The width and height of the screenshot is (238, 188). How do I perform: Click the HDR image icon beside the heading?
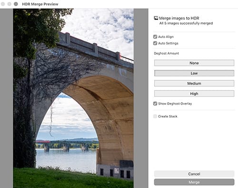coord(156,18)
